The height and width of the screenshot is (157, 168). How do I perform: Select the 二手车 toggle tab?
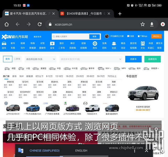pos(17,59)
